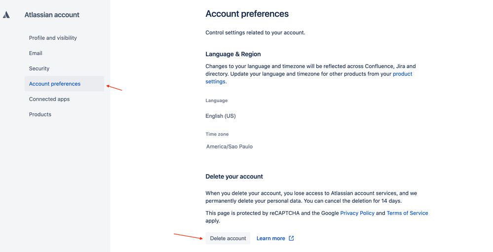Click the Account preferences page heading
493x252 pixels.
[x=247, y=14]
